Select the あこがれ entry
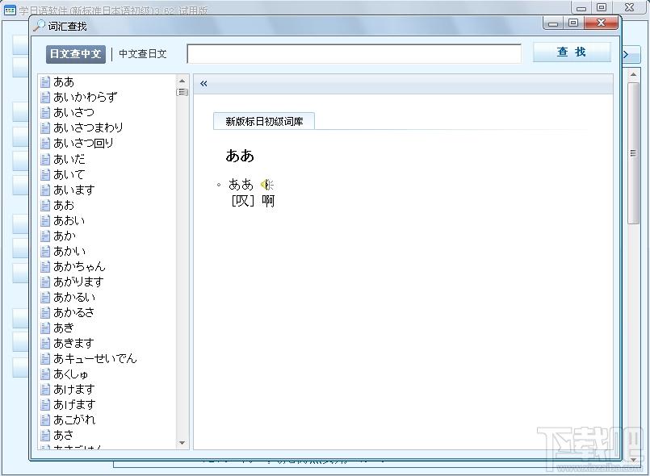The width and height of the screenshot is (650, 476). (74, 420)
